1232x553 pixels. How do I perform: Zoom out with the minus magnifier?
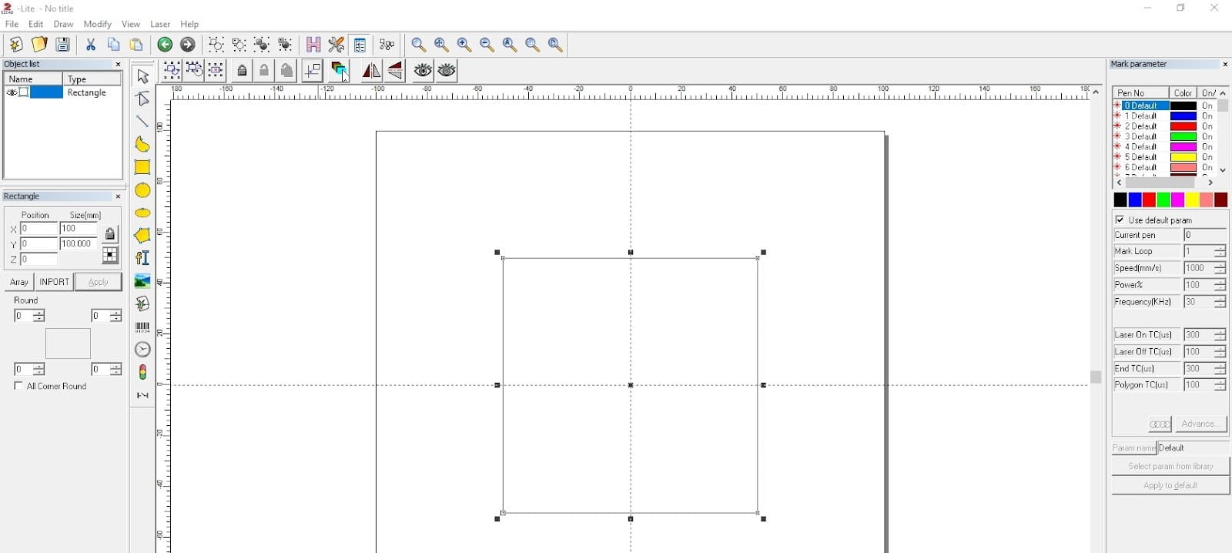[x=487, y=45]
